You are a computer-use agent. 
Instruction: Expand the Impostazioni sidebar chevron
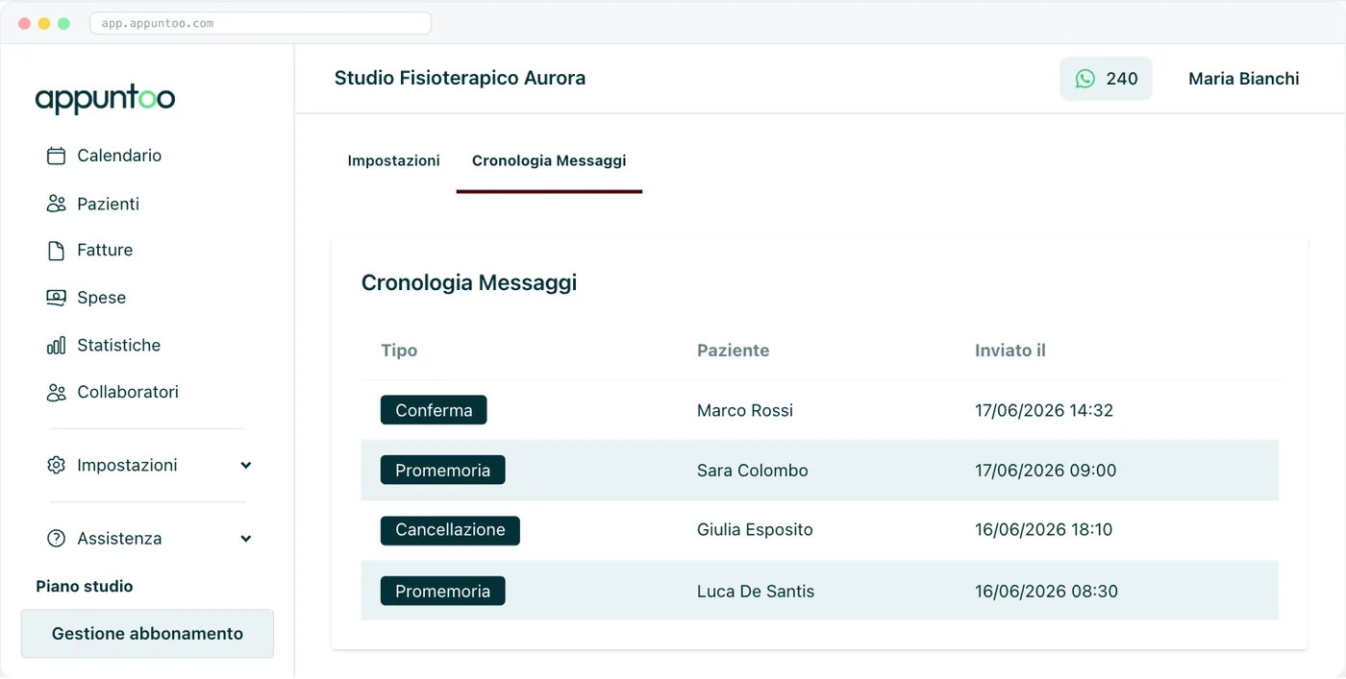tap(246, 466)
